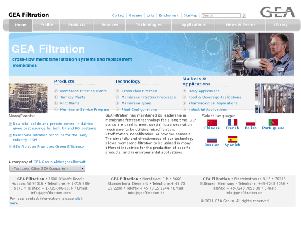Click arrow bullet beside Pharmaceutical Applications
The image size is (301, 226).
[184, 103]
